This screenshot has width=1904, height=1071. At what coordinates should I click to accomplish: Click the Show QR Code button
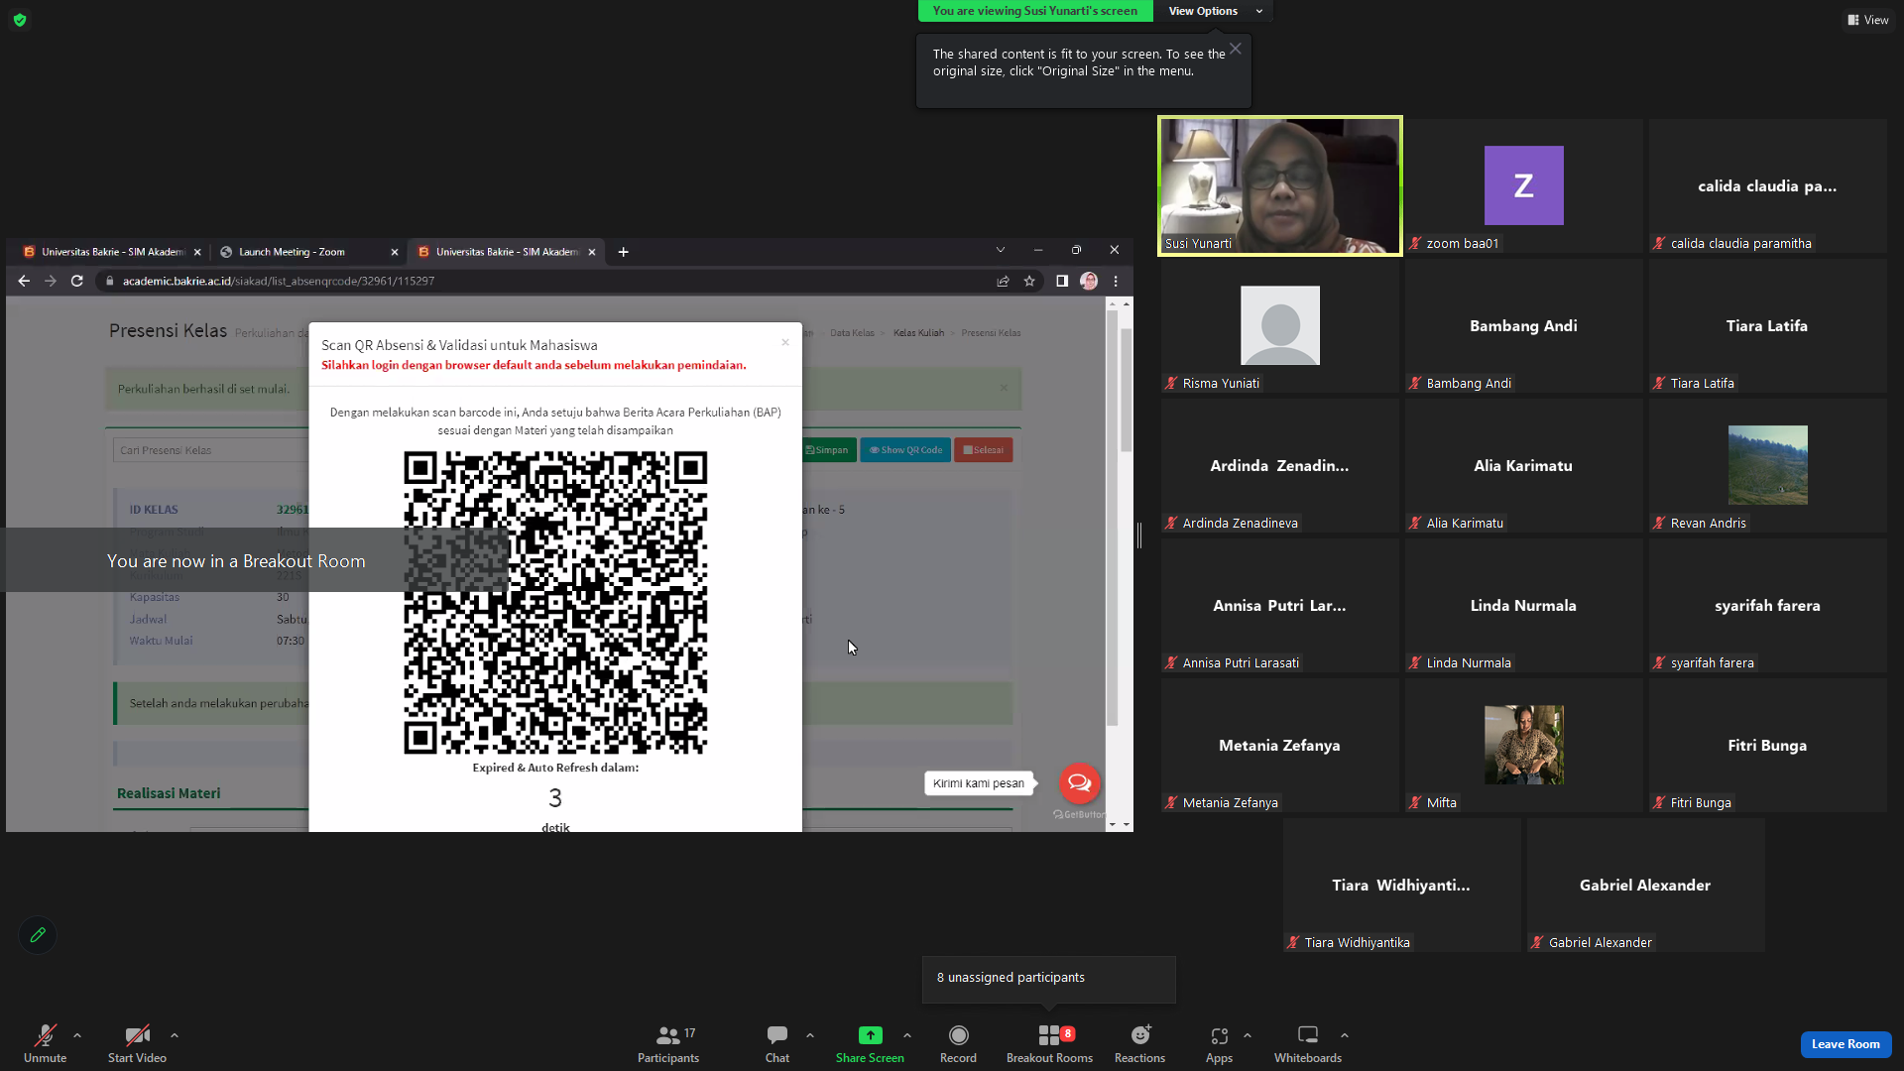[905, 450]
